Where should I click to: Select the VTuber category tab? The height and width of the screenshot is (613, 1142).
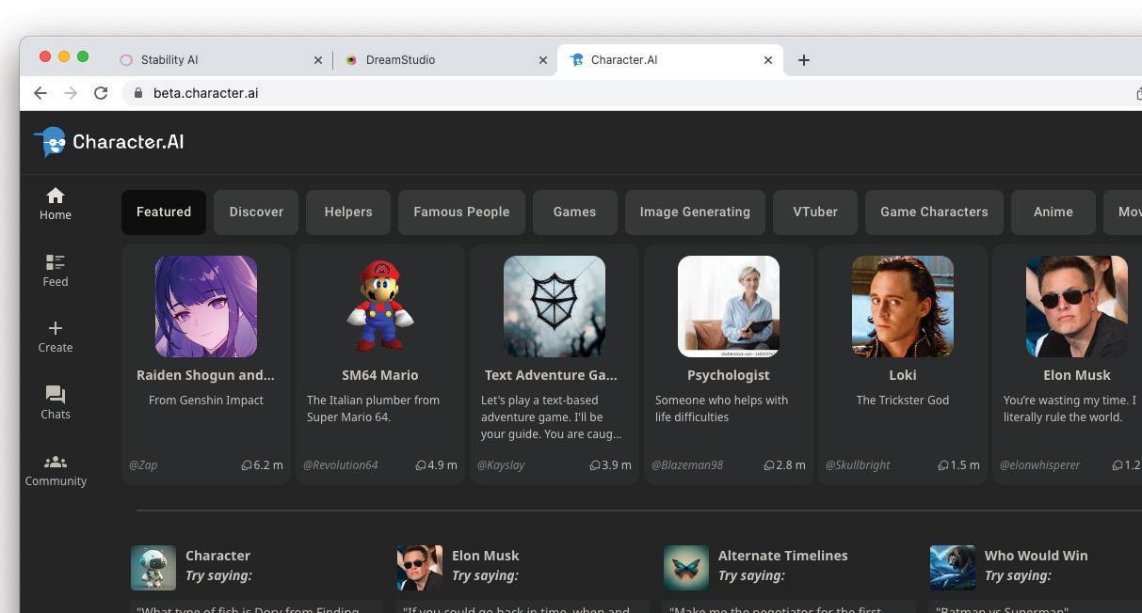815,212
